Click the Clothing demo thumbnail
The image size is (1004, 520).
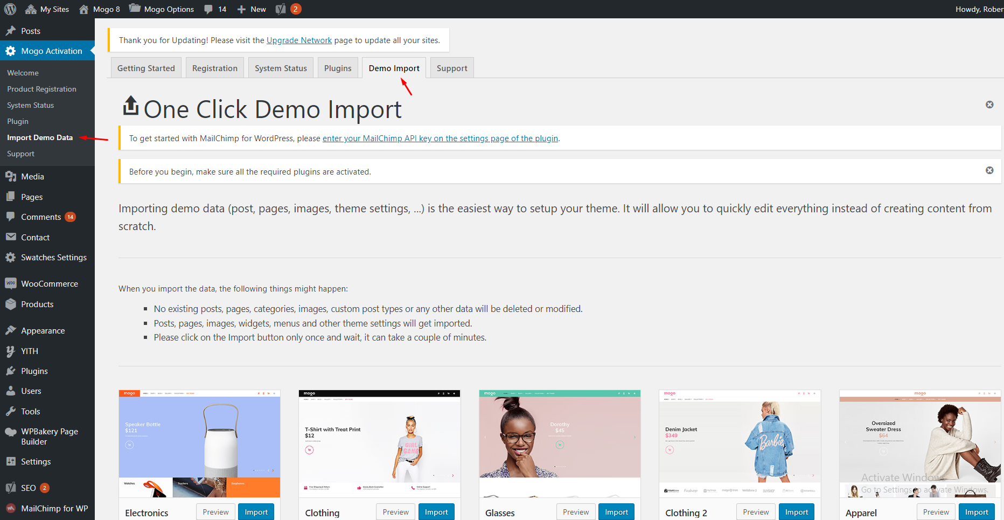pos(379,443)
